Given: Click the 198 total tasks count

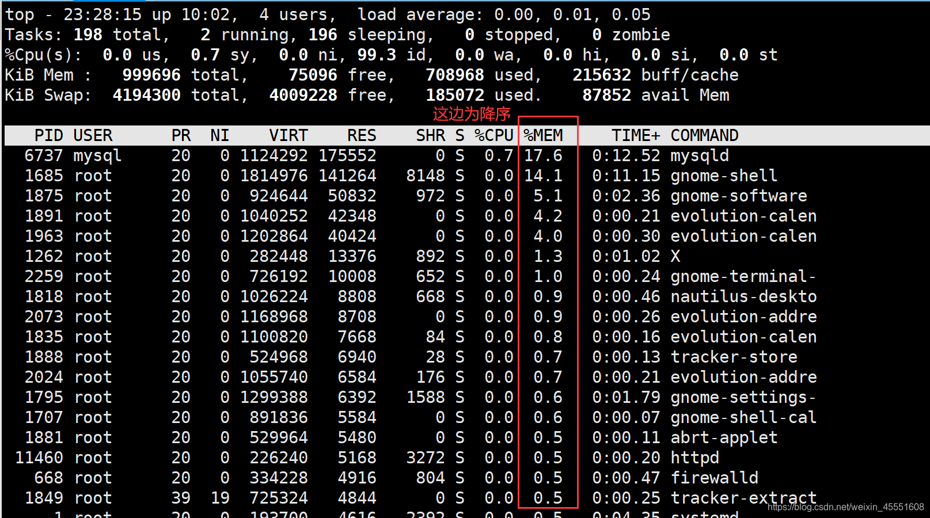Looking at the screenshot, I should [88, 35].
